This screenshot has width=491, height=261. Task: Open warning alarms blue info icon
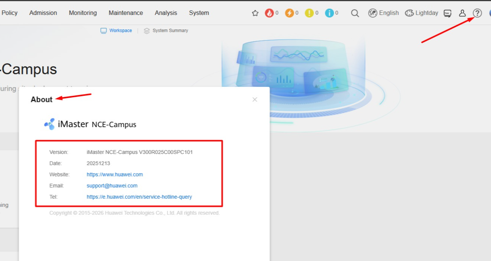click(329, 13)
